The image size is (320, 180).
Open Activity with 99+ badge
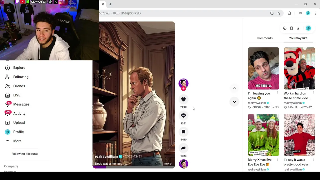19,113
